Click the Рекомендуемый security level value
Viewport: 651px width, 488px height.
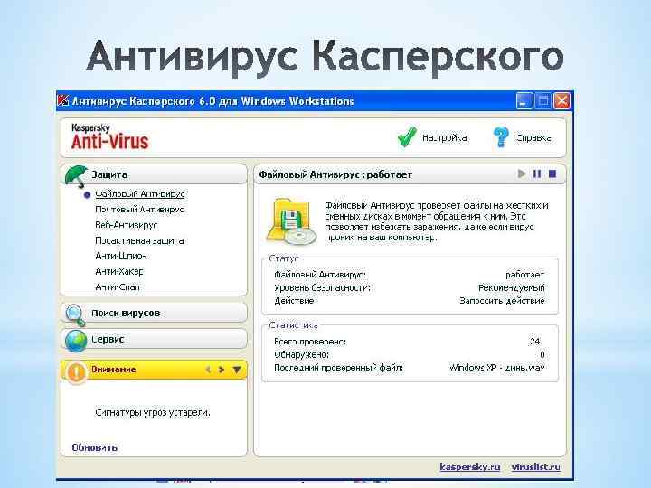coord(512,287)
